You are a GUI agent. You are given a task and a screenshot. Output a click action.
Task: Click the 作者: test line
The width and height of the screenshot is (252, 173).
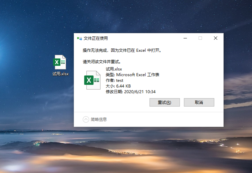point(114,80)
